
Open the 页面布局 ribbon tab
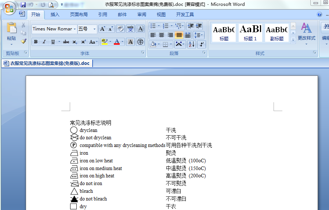(x=79, y=14)
